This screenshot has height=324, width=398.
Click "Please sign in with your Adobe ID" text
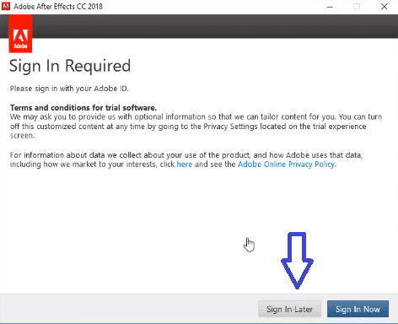coord(69,89)
